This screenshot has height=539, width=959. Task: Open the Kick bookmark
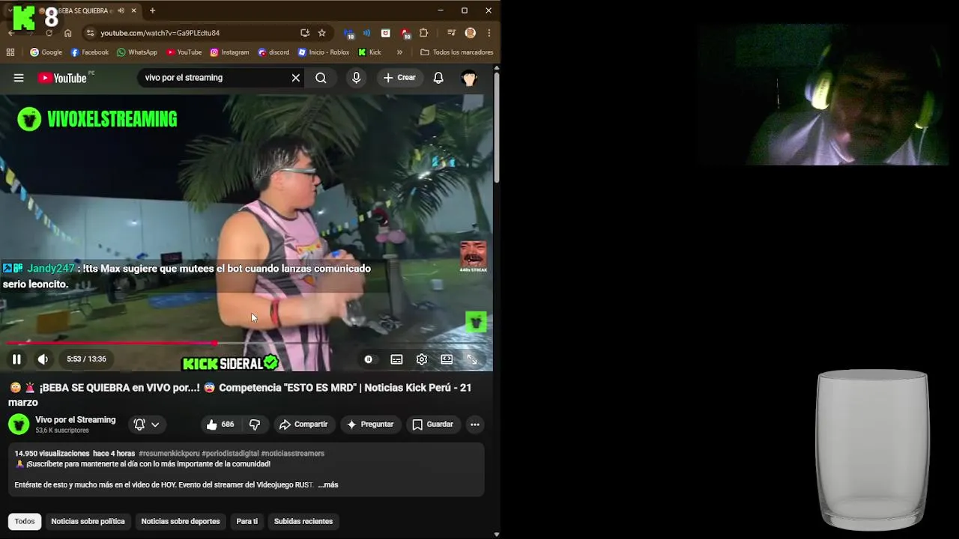click(370, 52)
